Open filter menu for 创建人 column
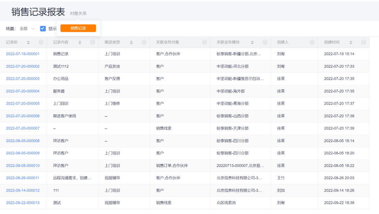This screenshot has height=214, width=379. [312, 42]
